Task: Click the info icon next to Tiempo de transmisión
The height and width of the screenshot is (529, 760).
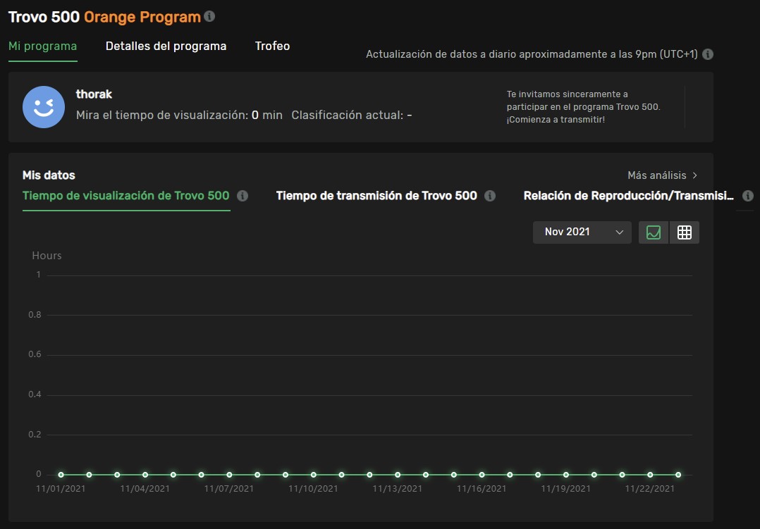Action: point(489,196)
